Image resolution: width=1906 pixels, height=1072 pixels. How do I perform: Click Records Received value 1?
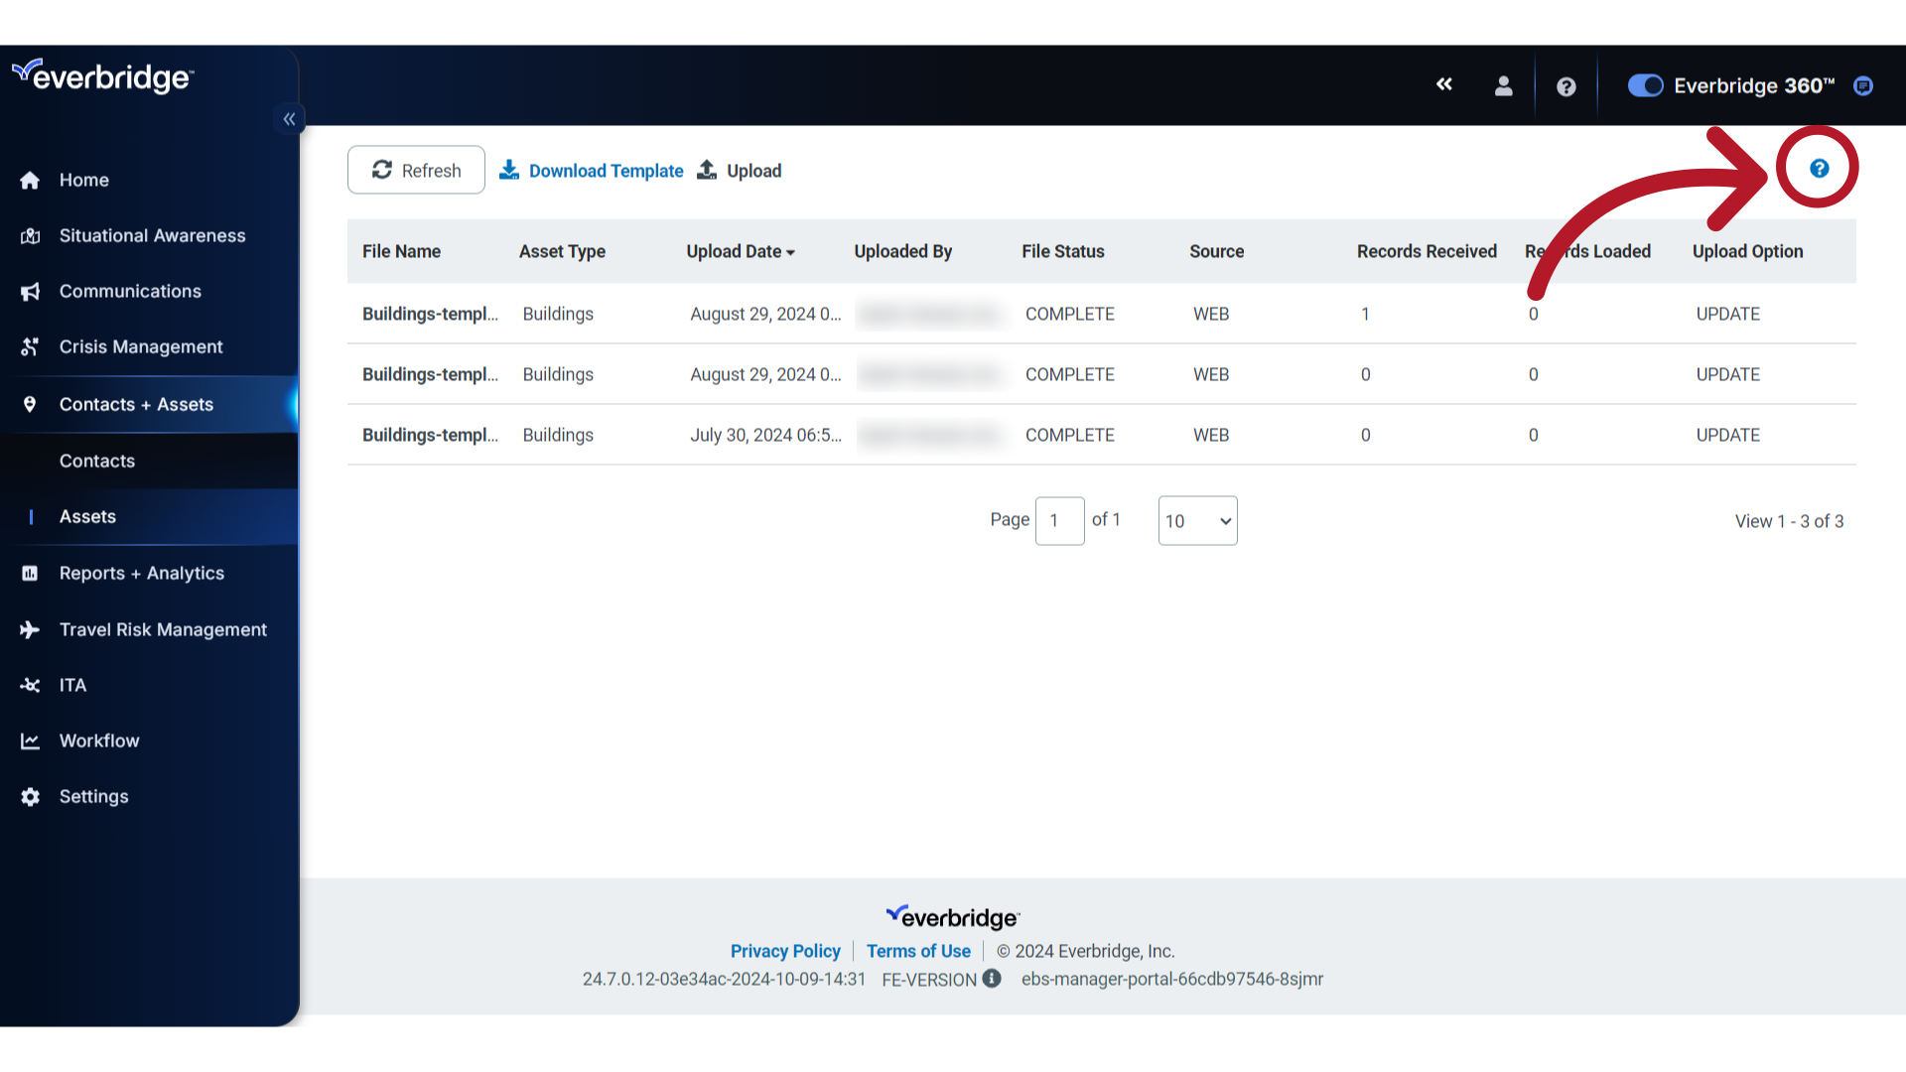click(1365, 314)
